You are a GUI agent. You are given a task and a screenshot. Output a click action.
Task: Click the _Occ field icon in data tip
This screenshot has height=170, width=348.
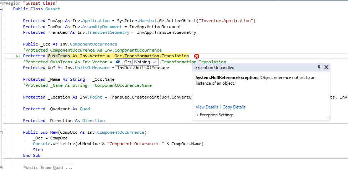point(118,62)
